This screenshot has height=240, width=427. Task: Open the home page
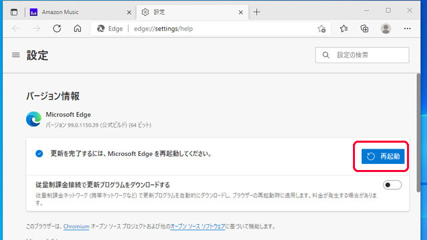click(77, 28)
